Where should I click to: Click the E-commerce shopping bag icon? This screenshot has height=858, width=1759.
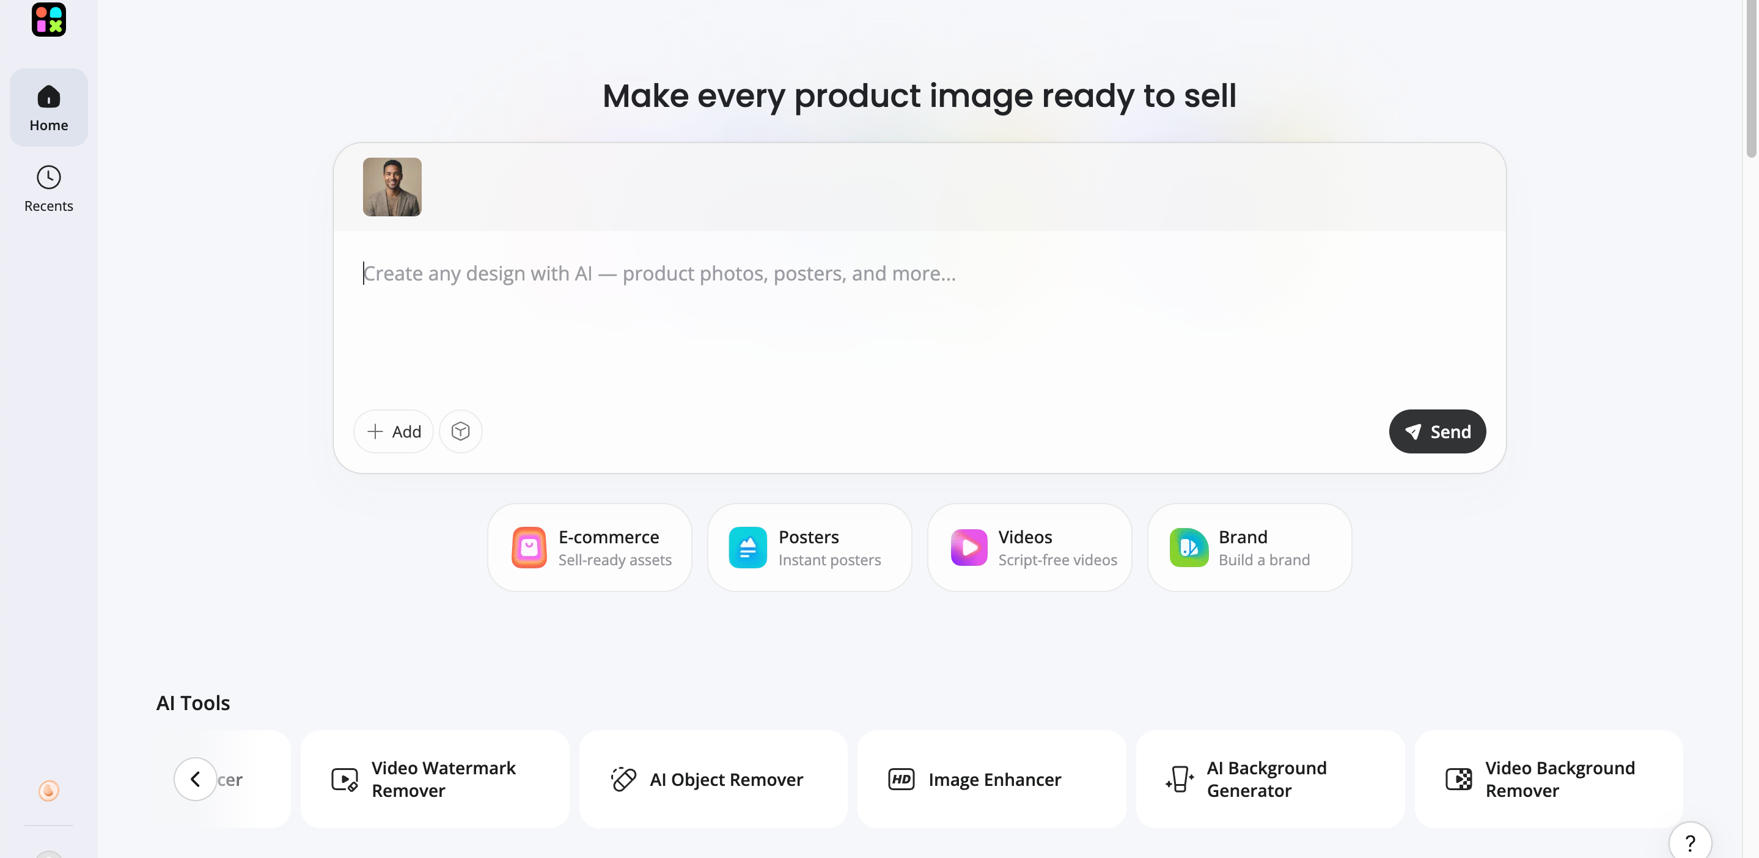click(x=529, y=548)
